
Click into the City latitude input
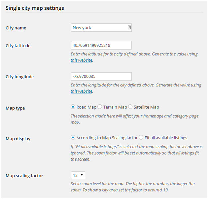point(101,45)
